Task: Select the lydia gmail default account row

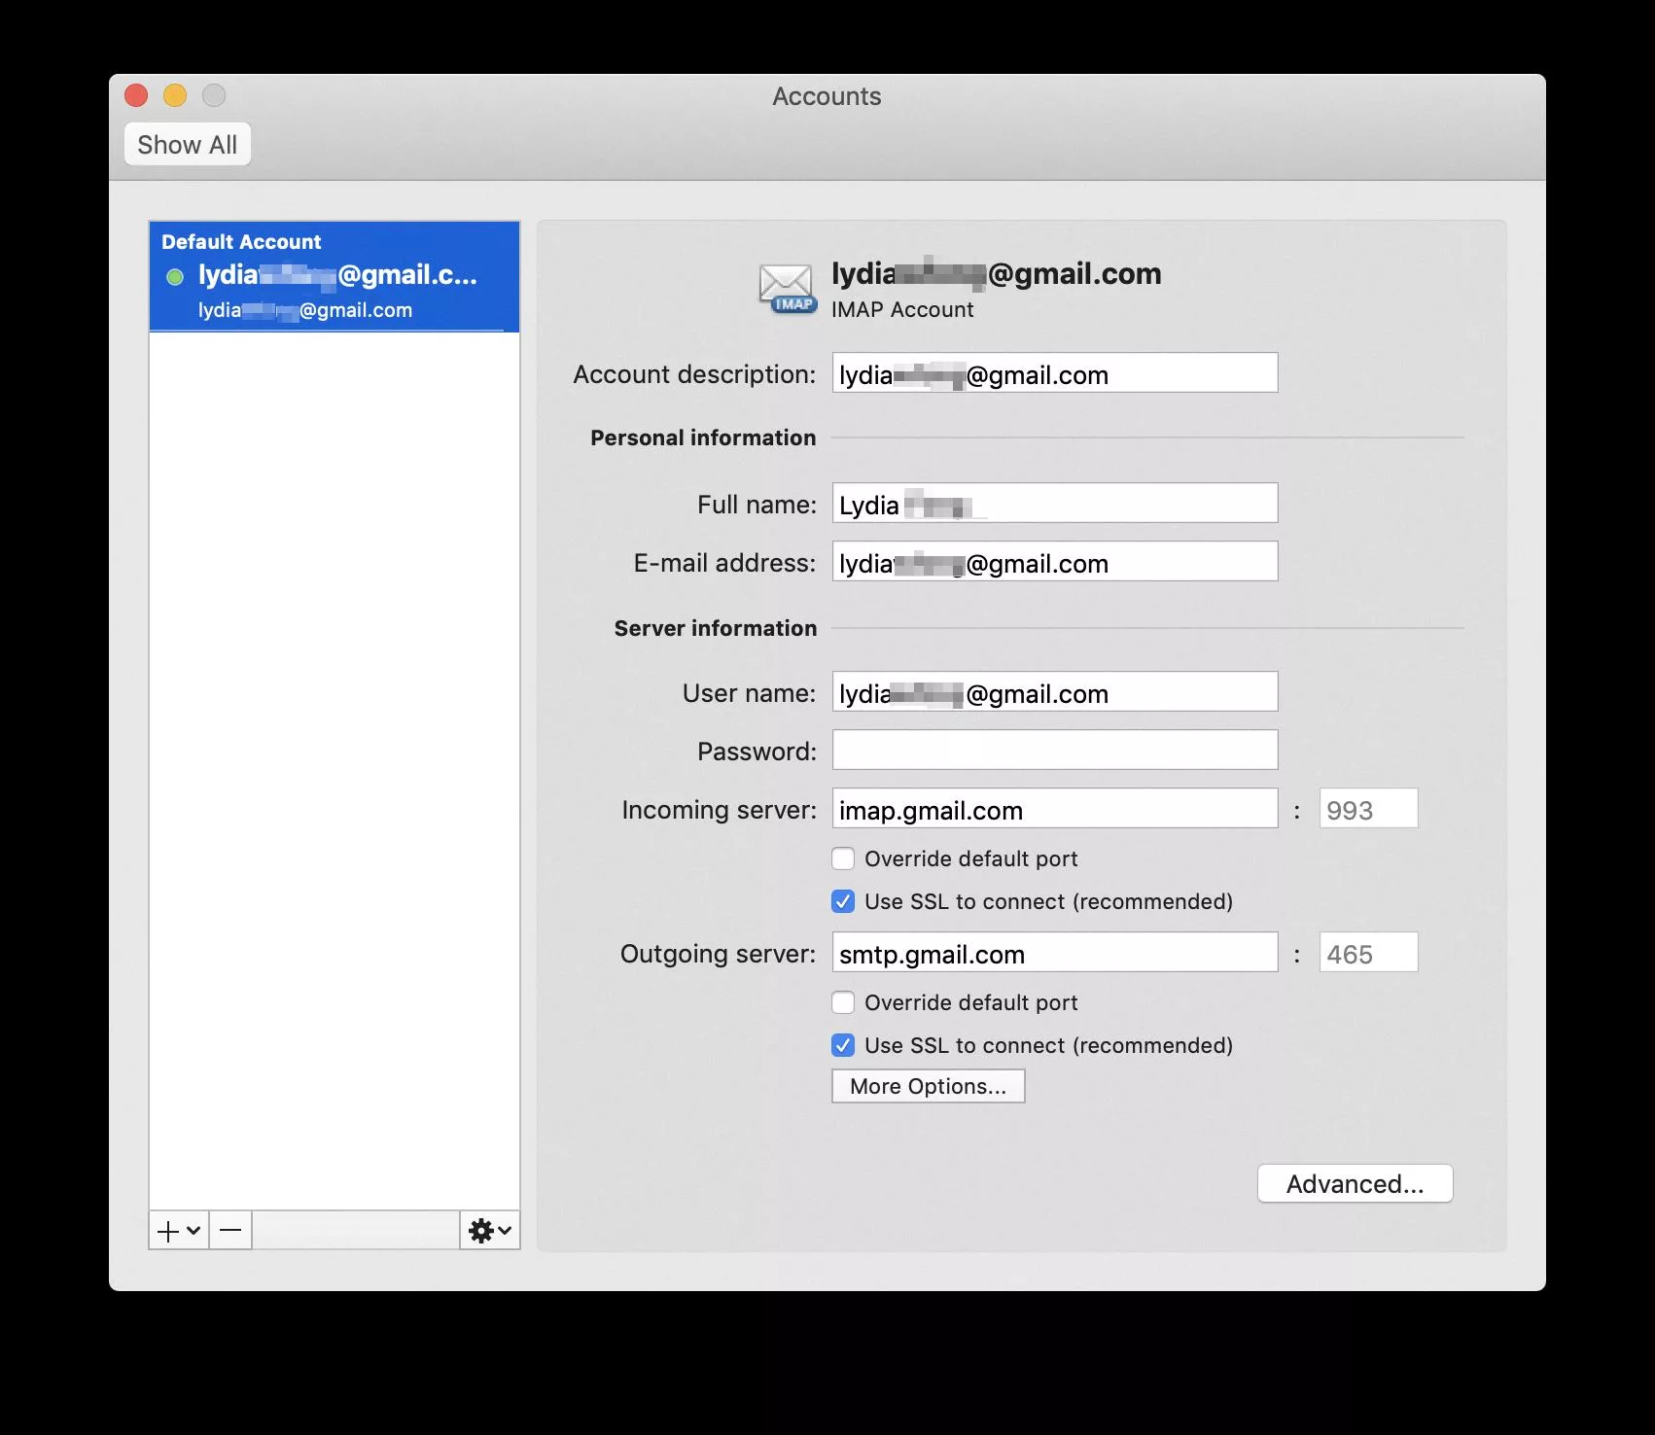Action: tap(335, 277)
